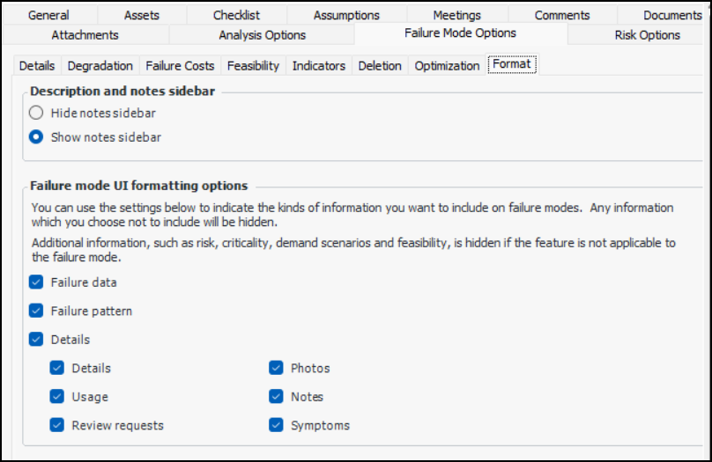
Task: Toggle the Symptoms checkbox
Action: (x=277, y=425)
